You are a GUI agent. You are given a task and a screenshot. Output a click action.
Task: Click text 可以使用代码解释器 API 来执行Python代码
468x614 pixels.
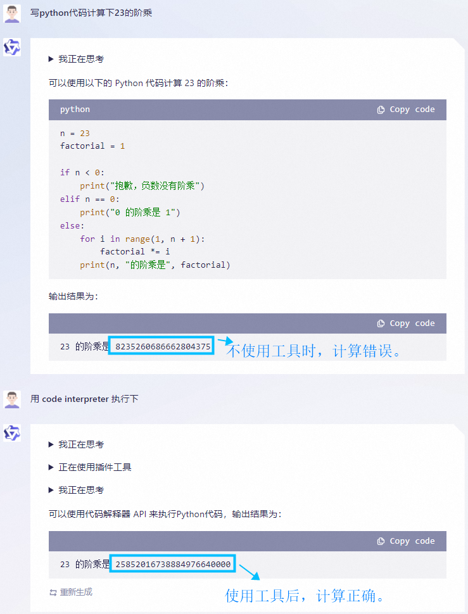point(136,514)
